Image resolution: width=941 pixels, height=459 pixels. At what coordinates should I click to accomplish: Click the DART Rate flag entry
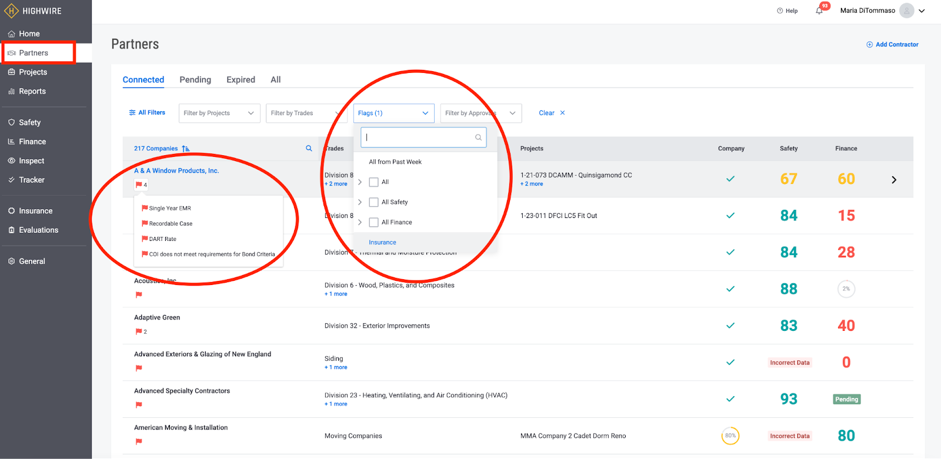(159, 239)
